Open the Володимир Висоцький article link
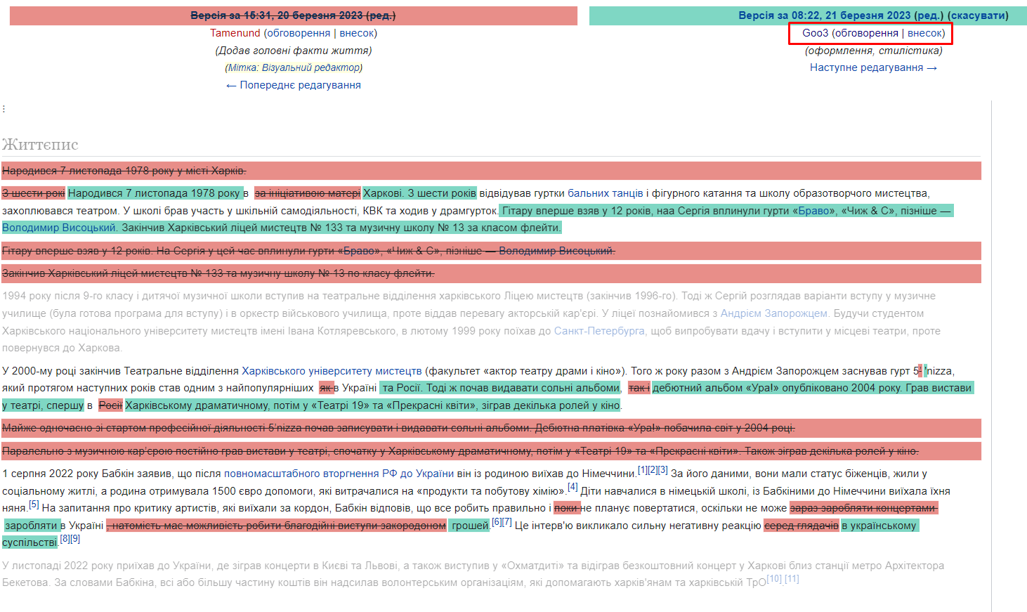This screenshot has height=612, width=1027. (59, 228)
